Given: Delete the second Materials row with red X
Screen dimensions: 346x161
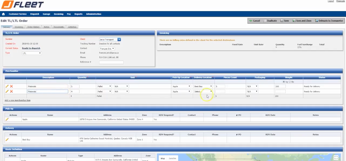Looking at the screenshot, I should point(11,91).
